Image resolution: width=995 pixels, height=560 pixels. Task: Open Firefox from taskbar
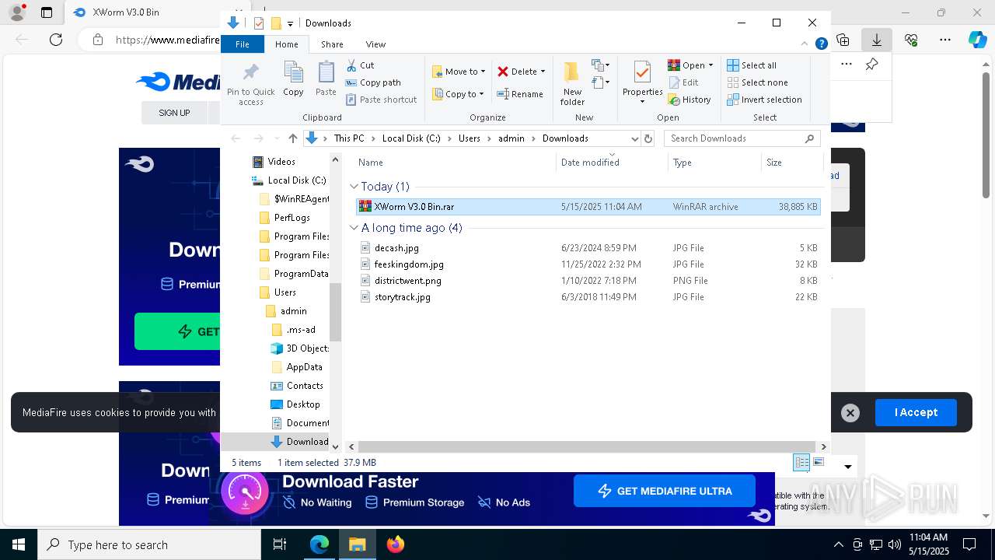tap(396, 544)
